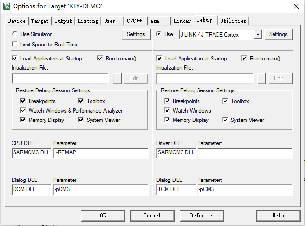Image resolution: width=305 pixels, height=226 pixels.
Task: Open the Help button
Action: click(278, 215)
